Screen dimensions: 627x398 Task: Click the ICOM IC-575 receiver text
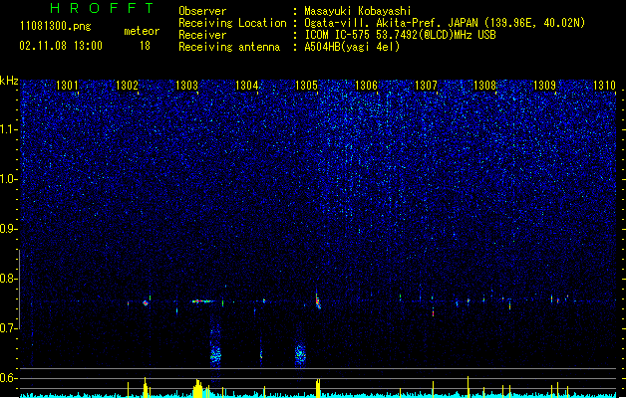coord(400,35)
